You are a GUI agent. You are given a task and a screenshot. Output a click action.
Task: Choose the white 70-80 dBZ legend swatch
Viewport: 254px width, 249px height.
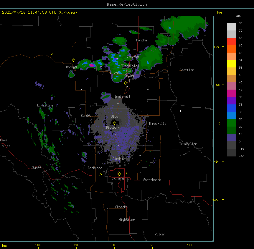(x=232, y=27)
